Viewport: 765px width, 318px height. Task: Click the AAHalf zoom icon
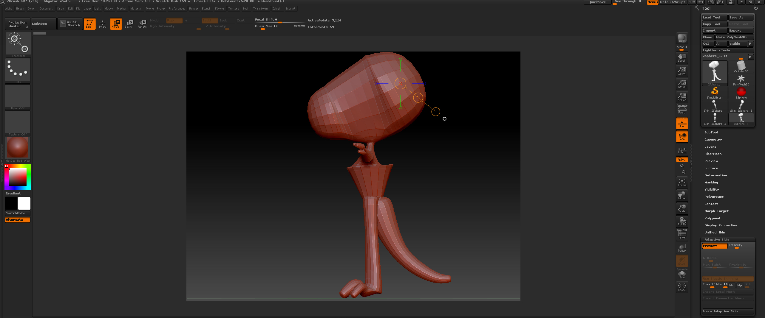(682, 97)
